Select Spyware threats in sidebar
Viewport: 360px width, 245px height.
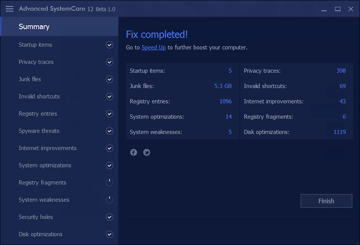click(59, 131)
